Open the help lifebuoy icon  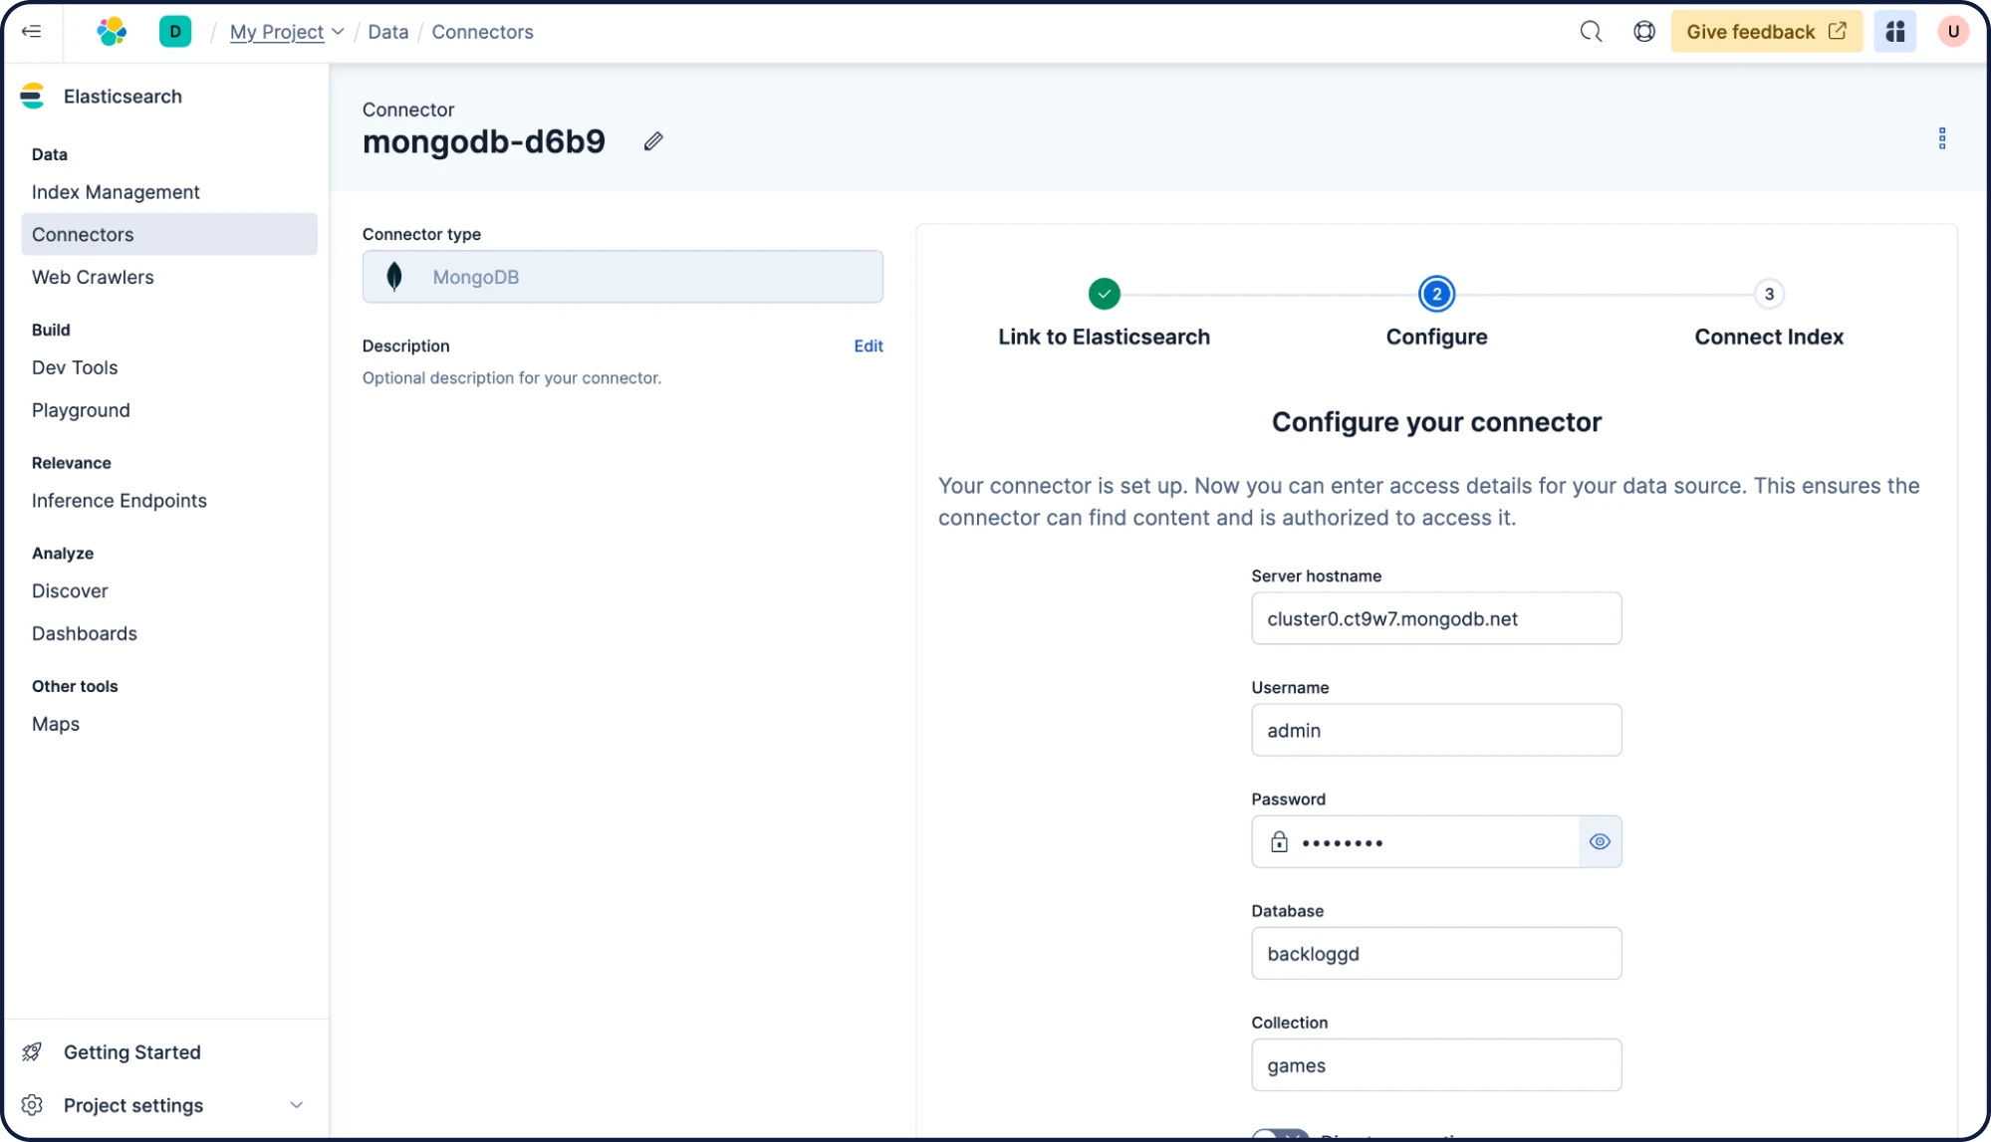1644,32
